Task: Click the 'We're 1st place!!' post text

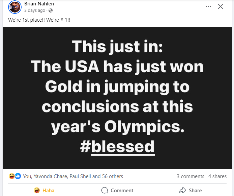Action: (x=39, y=20)
